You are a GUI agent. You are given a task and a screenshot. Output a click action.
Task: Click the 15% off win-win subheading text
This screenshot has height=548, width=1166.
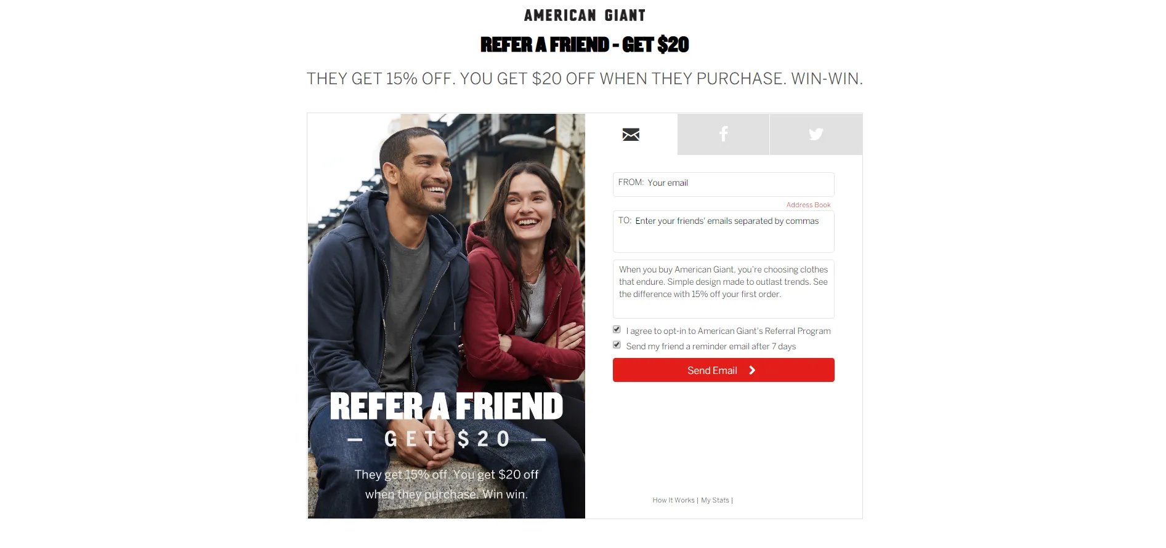585,79
